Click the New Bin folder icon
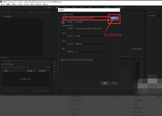Screen dimensions: 162x116 click(40, 91)
